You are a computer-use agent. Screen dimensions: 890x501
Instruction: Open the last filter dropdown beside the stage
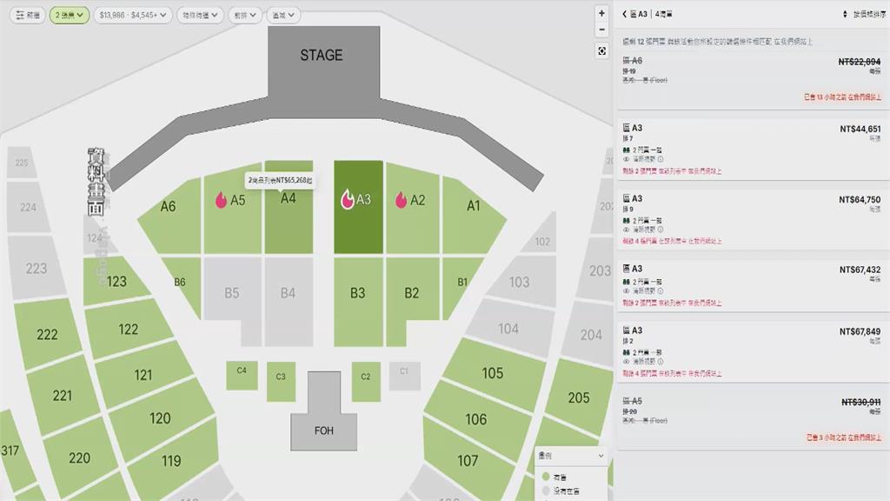(x=283, y=16)
